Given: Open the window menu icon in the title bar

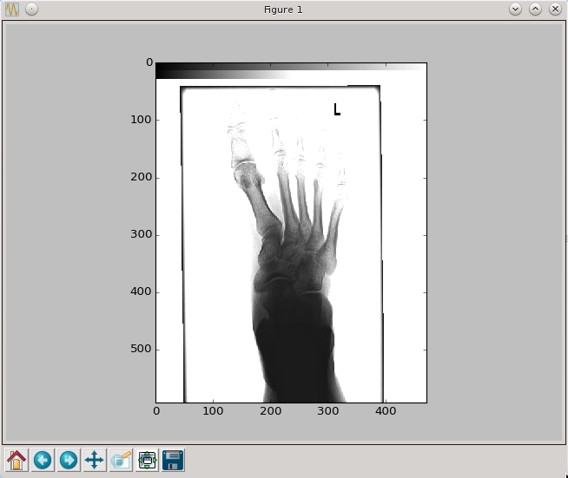Looking at the screenshot, I should (x=12, y=9).
